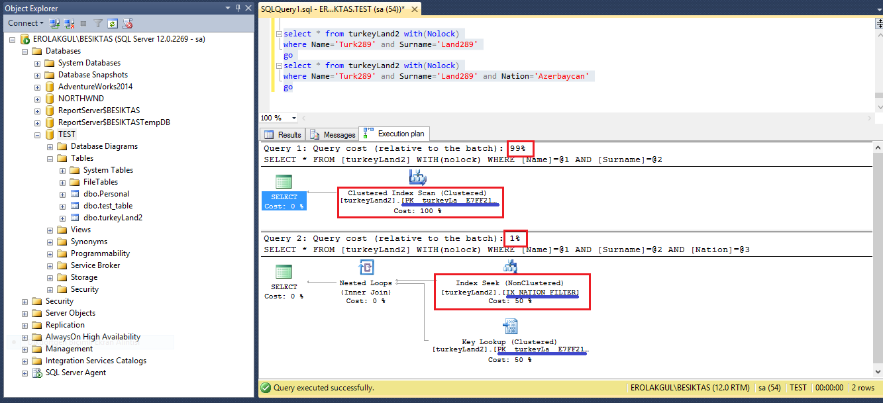Toggle Auto Hide pin on Object Explorer
883x403 pixels.
tap(237, 8)
